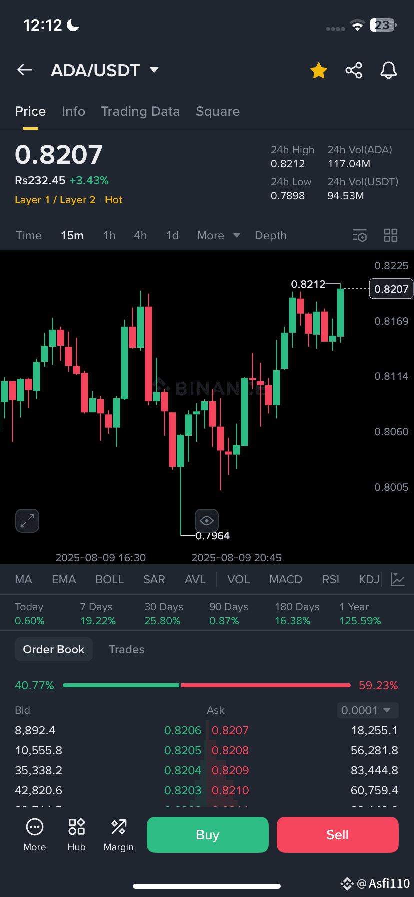This screenshot has height=897, width=414.
Task: Switch to the Price tab
Action: tap(30, 111)
